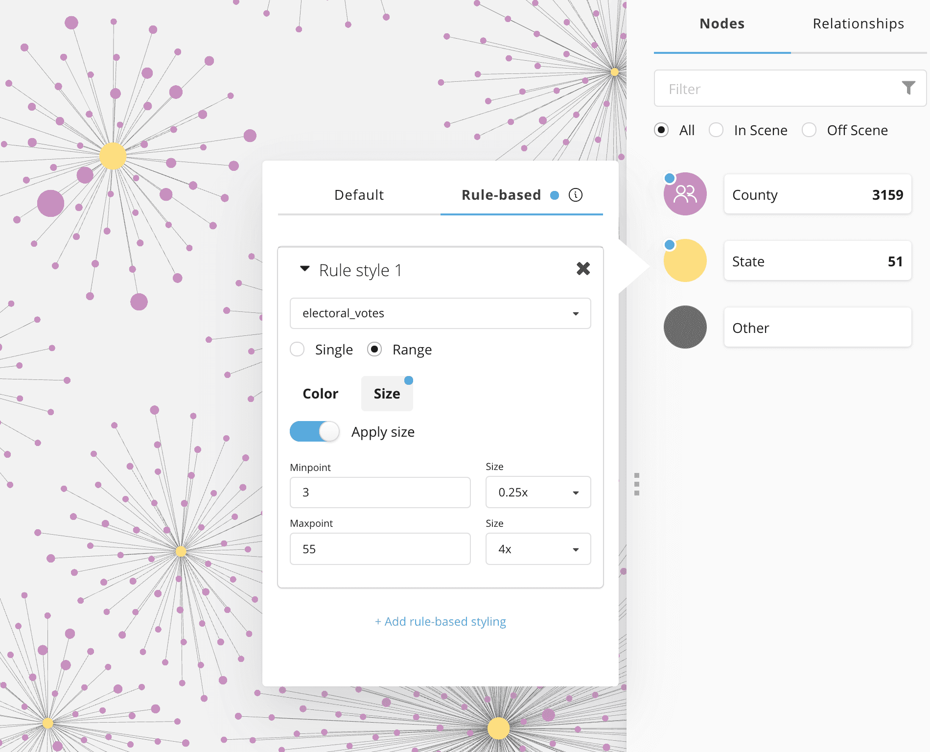Screen dimensions: 930x752
Task: Switch to the Default styling tab
Action: [x=359, y=195]
